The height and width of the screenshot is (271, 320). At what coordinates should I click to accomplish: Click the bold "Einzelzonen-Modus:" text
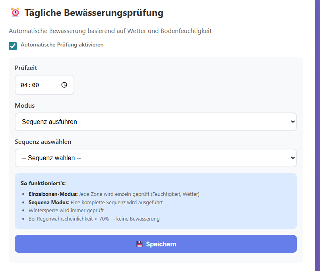click(x=53, y=194)
